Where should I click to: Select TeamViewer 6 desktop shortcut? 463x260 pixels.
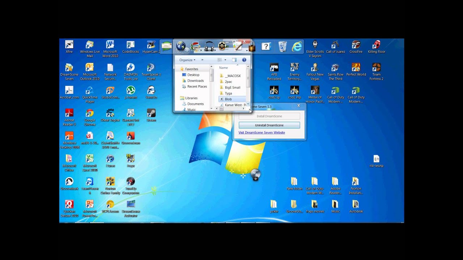[x=90, y=186]
